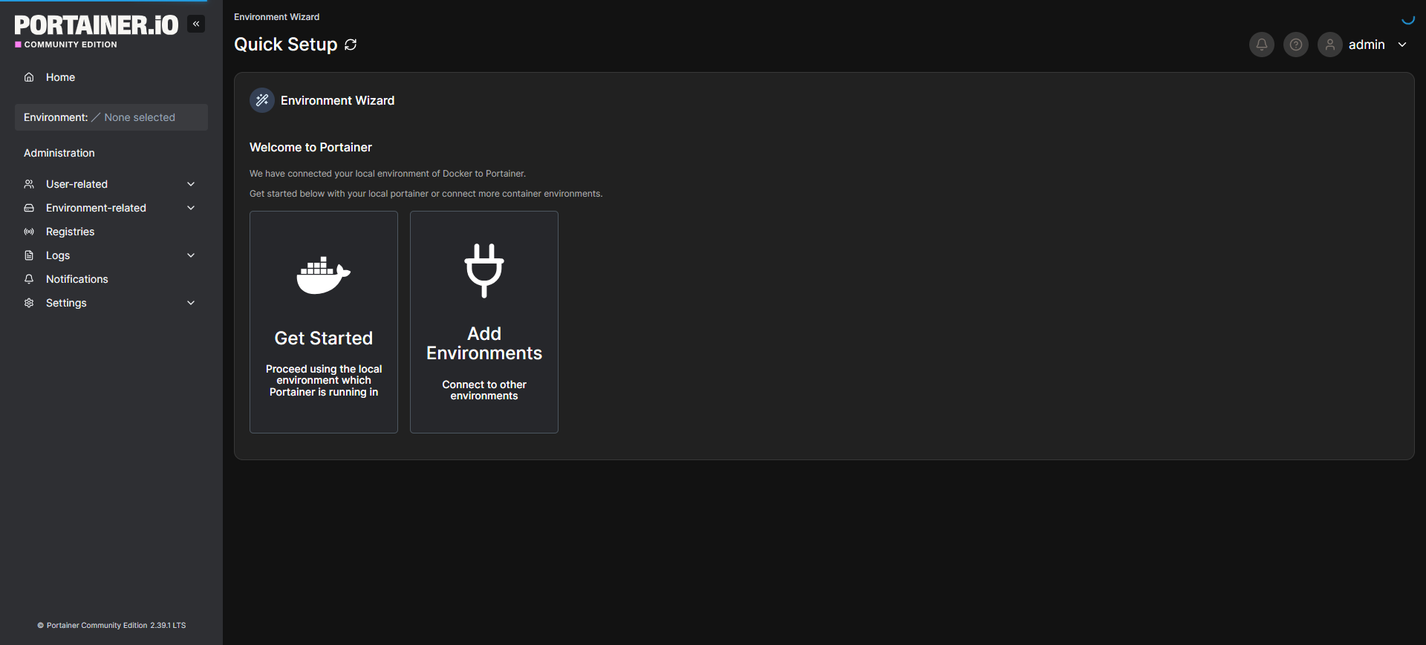Open Settings menu item
The width and height of the screenshot is (1426, 645).
[x=111, y=303]
